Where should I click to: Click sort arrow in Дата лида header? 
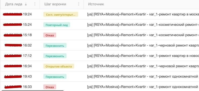coord(26,4)
